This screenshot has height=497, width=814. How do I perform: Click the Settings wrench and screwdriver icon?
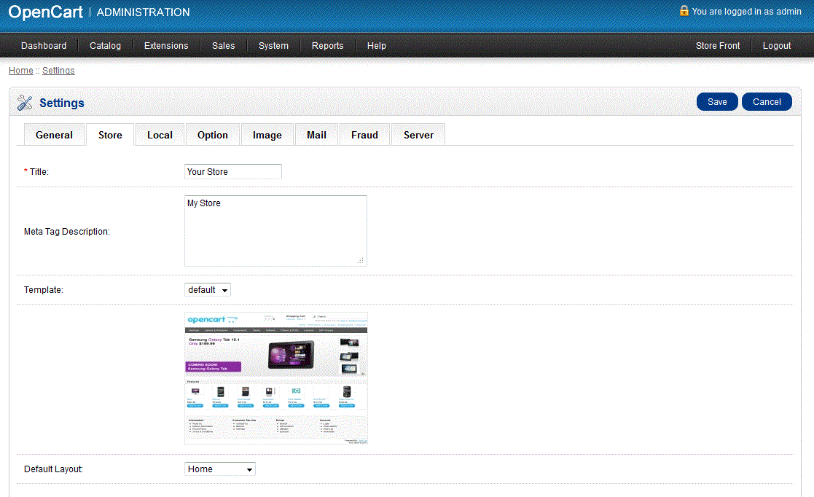click(x=25, y=103)
